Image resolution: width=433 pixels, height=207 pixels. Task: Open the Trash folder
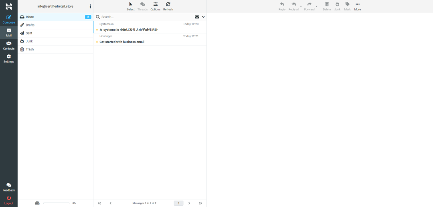pos(55,49)
